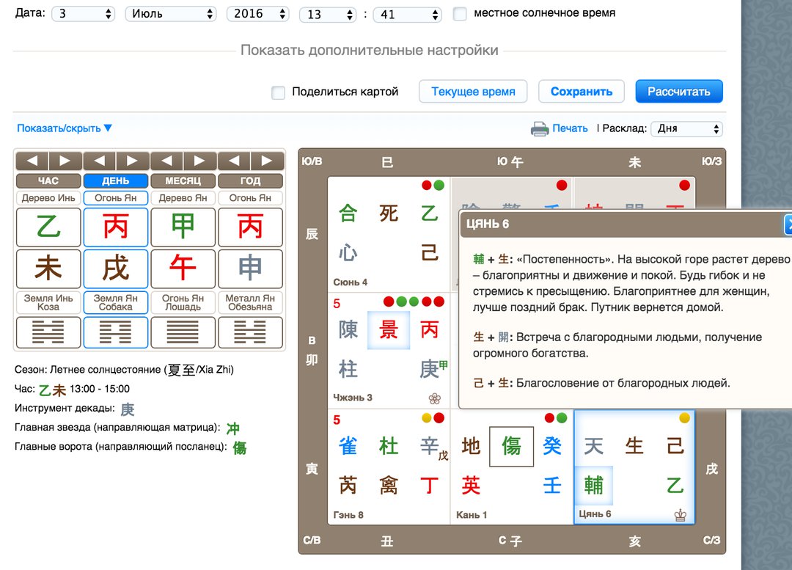This screenshot has height=570, width=792.
Task: Click the previous hour arrow above ЧАС
Action: tap(32, 161)
